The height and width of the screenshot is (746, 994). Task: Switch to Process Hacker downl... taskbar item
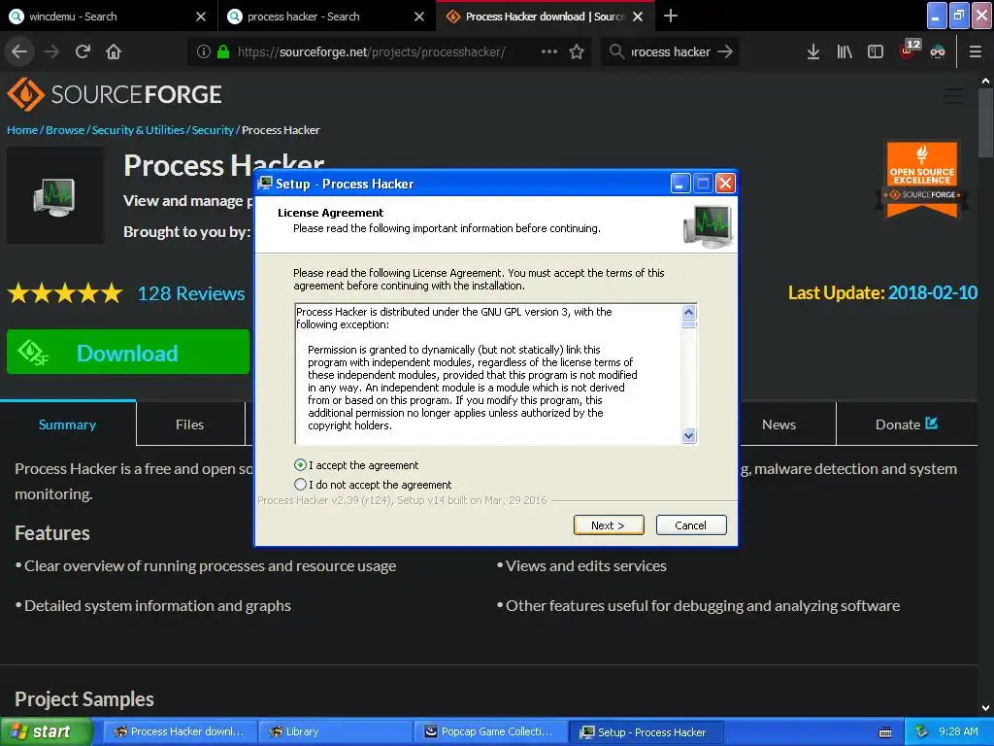(x=180, y=731)
